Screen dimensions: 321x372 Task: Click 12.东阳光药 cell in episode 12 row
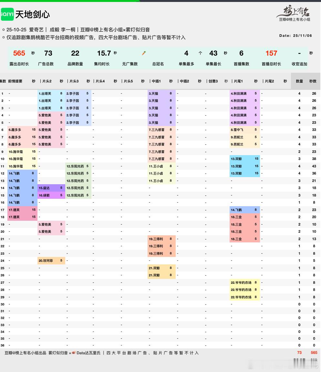point(78,174)
